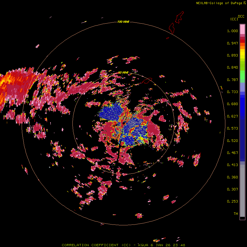Screen dimensions: 247x247
Task: Select the 0.307 scale value
Action: pos(232,189)
